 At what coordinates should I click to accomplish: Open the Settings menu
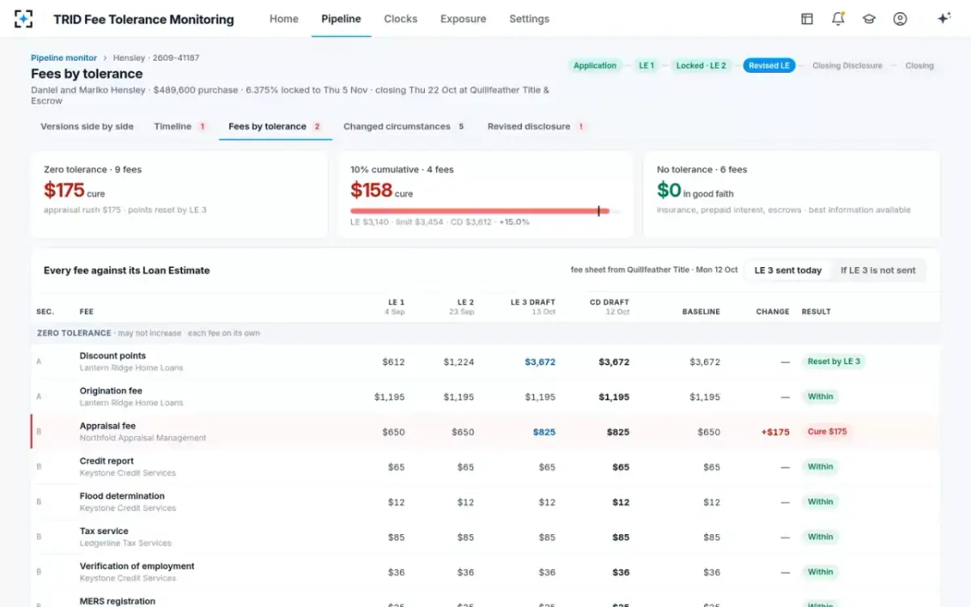529,19
